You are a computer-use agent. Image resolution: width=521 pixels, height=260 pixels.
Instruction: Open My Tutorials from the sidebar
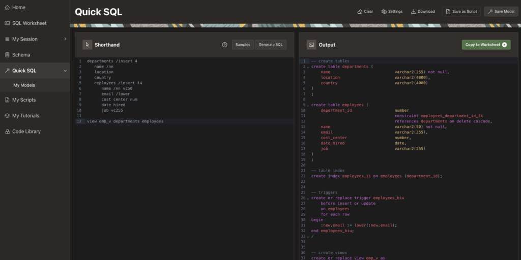tap(35, 116)
